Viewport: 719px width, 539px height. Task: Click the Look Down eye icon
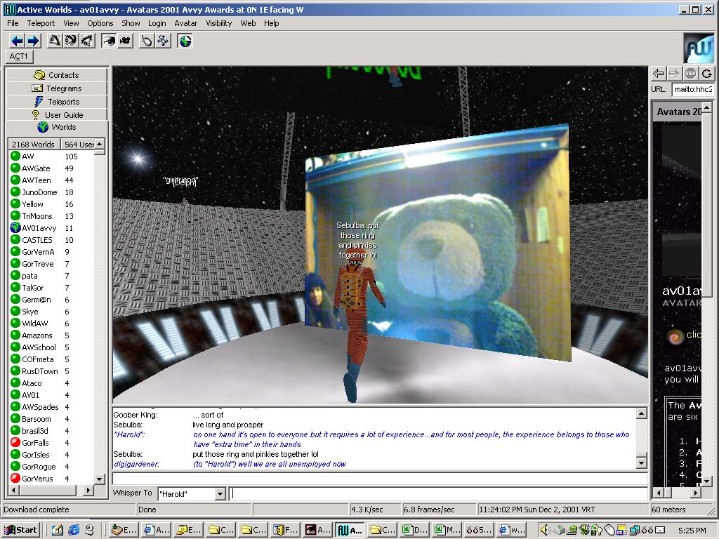86,41
